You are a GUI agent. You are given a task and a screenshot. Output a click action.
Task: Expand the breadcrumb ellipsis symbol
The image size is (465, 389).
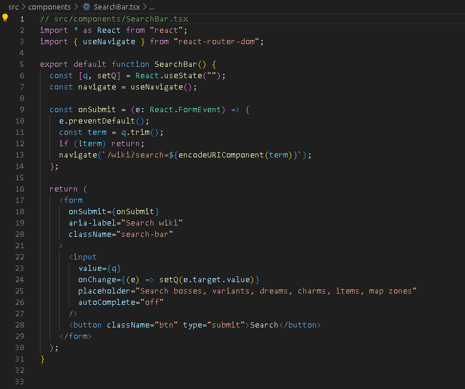[151, 7]
